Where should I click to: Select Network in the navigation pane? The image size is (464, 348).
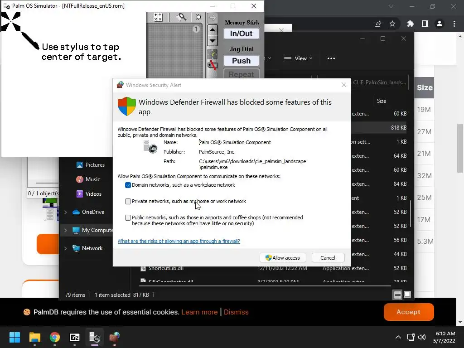pyautogui.click(x=87, y=248)
